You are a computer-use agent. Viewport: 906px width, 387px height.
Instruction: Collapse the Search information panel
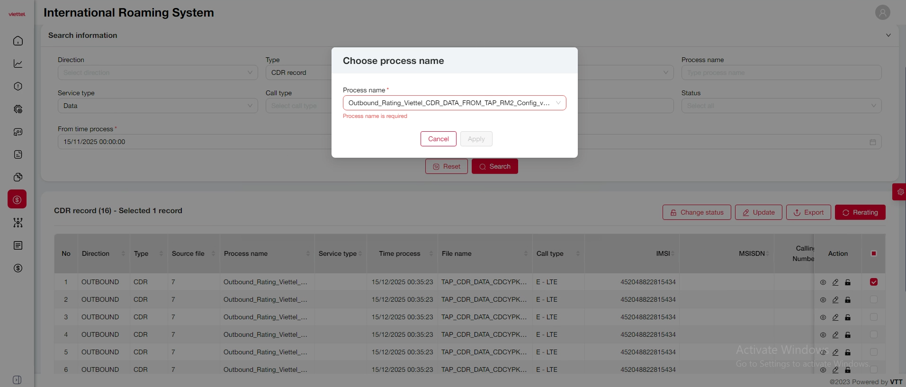(x=888, y=35)
